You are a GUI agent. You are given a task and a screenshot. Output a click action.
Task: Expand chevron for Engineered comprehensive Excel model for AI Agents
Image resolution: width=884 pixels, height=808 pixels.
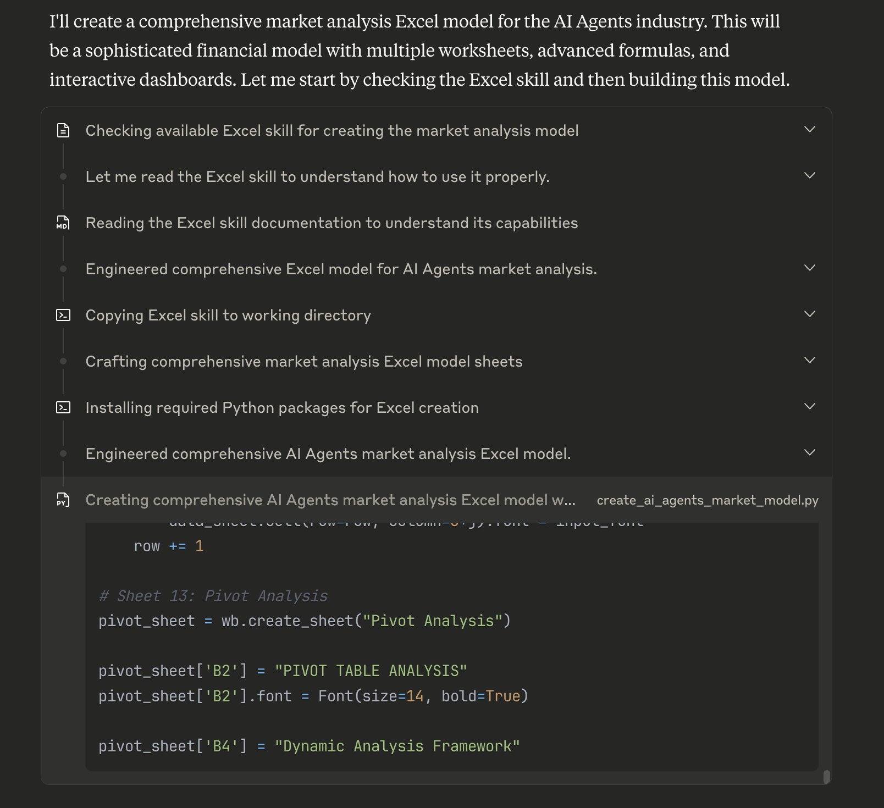click(x=809, y=268)
